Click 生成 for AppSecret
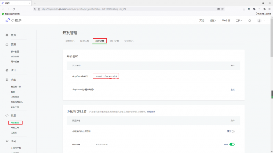 click(x=232, y=90)
